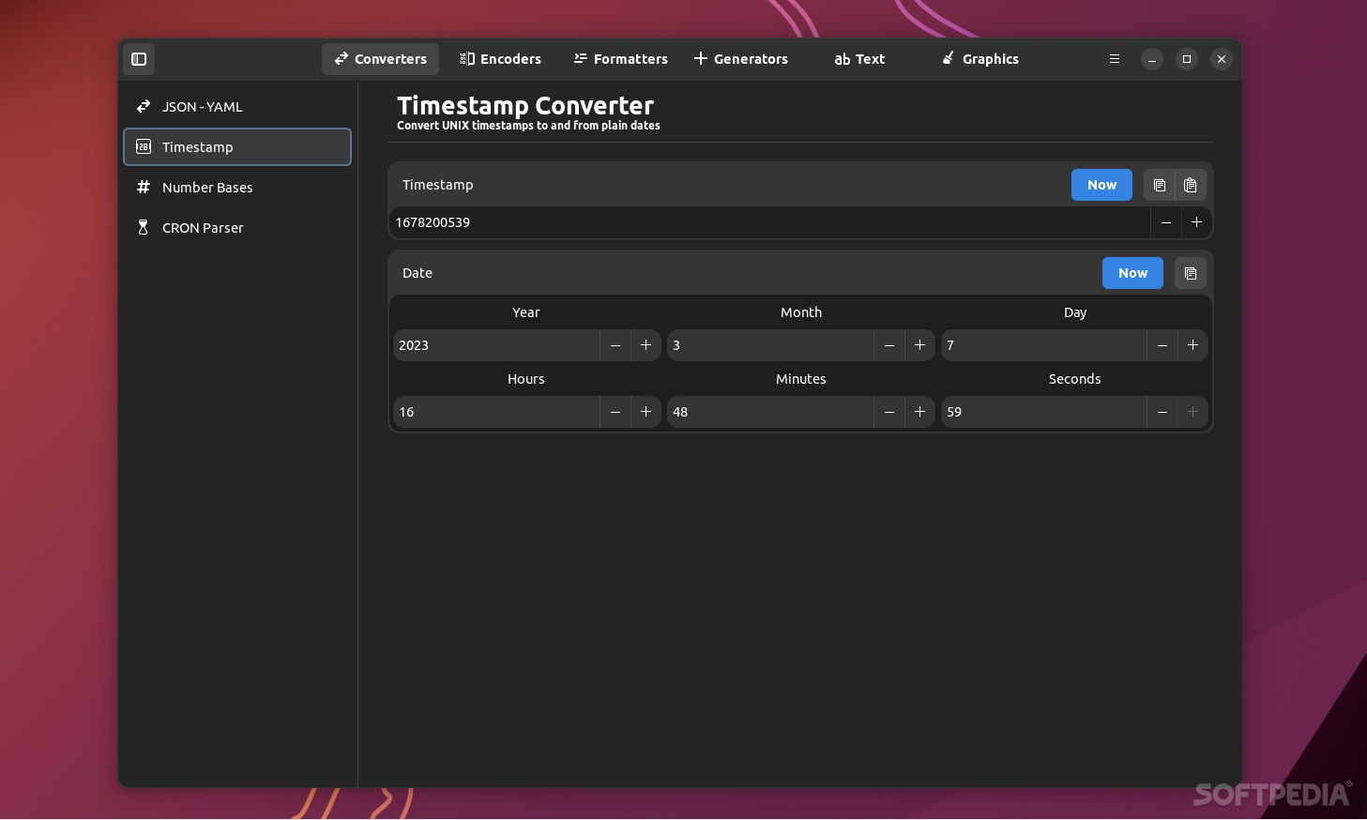
Task: Increase the Day by one
Action: coord(1192,344)
